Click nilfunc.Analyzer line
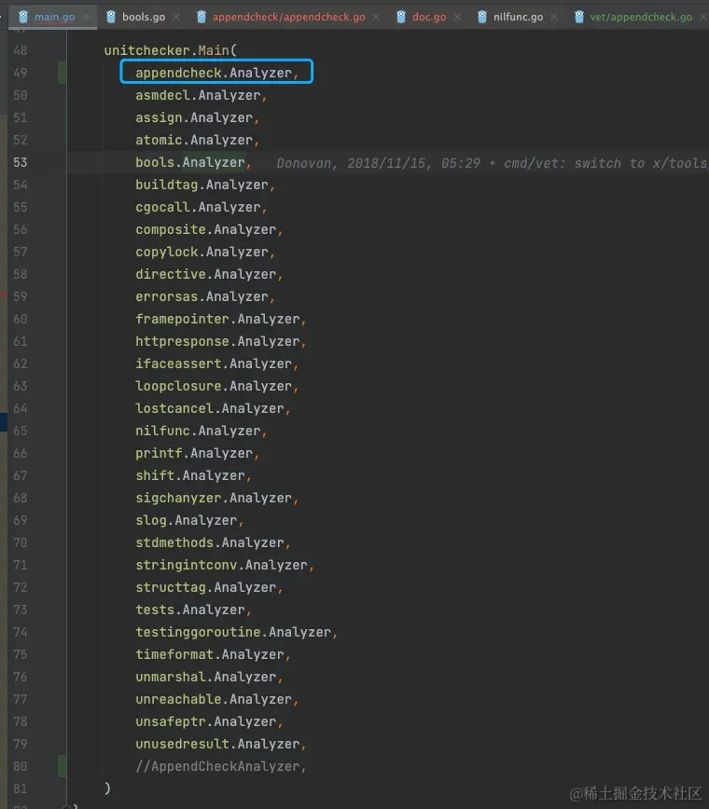The image size is (709, 809). coord(202,431)
